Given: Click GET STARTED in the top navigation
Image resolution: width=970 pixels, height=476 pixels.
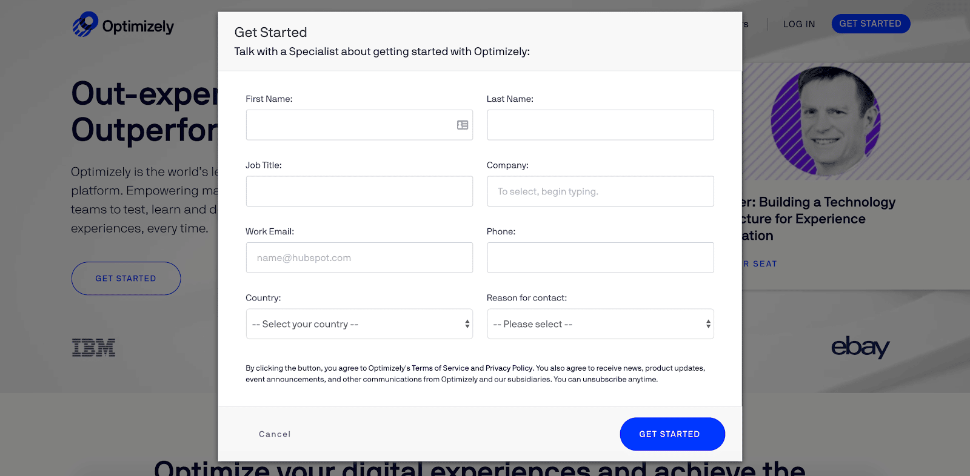Looking at the screenshot, I should coord(871,24).
